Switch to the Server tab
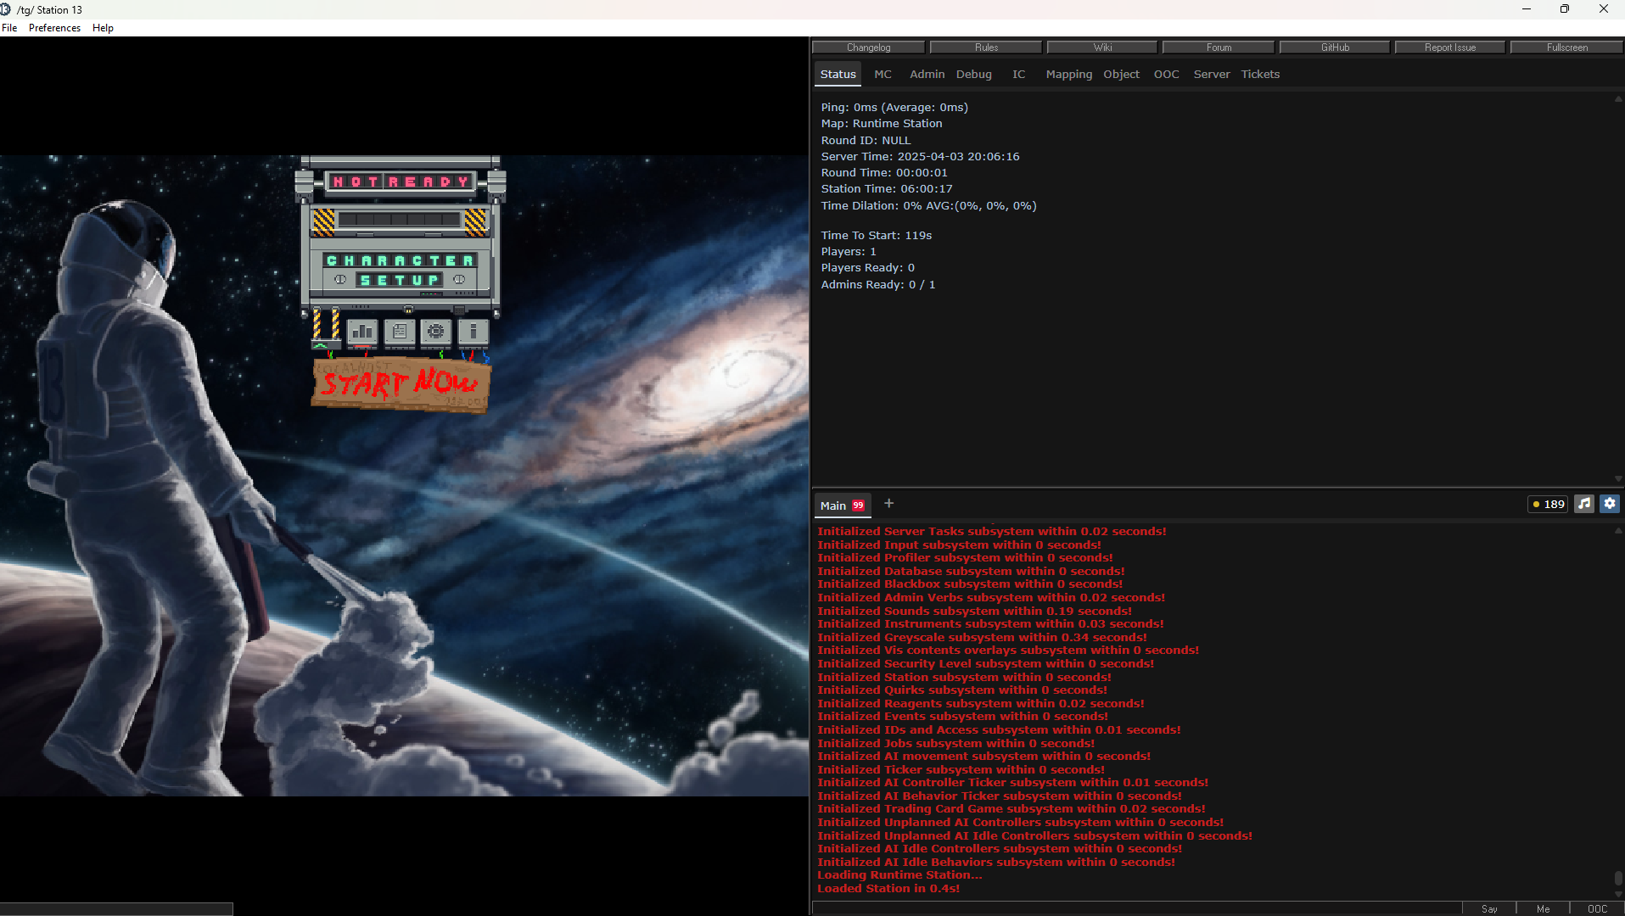Viewport: 1625px width, 916px height. pyautogui.click(x=1211, y=74)
